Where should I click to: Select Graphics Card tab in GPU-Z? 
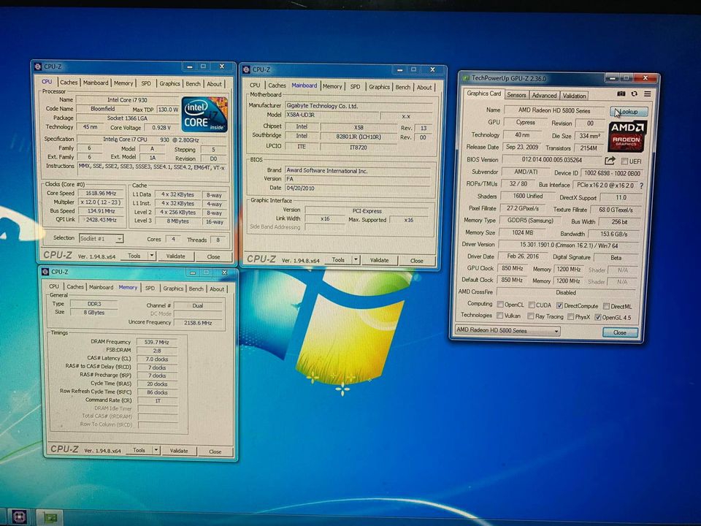pos(483,94)
